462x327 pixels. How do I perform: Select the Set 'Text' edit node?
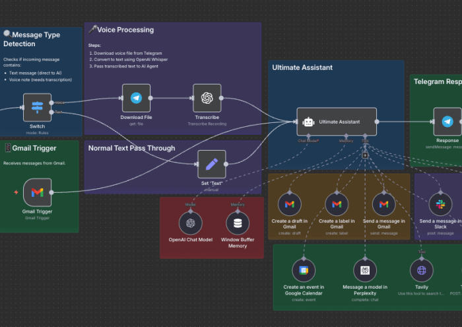tap(212, 164)
